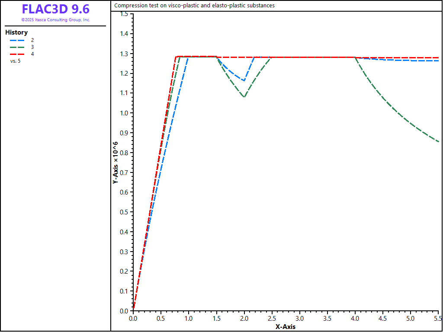Viewport: 443px width, 332px height.
Task: Click the Y-Axis ×10^6 label
Action: (x=116, y=163)
